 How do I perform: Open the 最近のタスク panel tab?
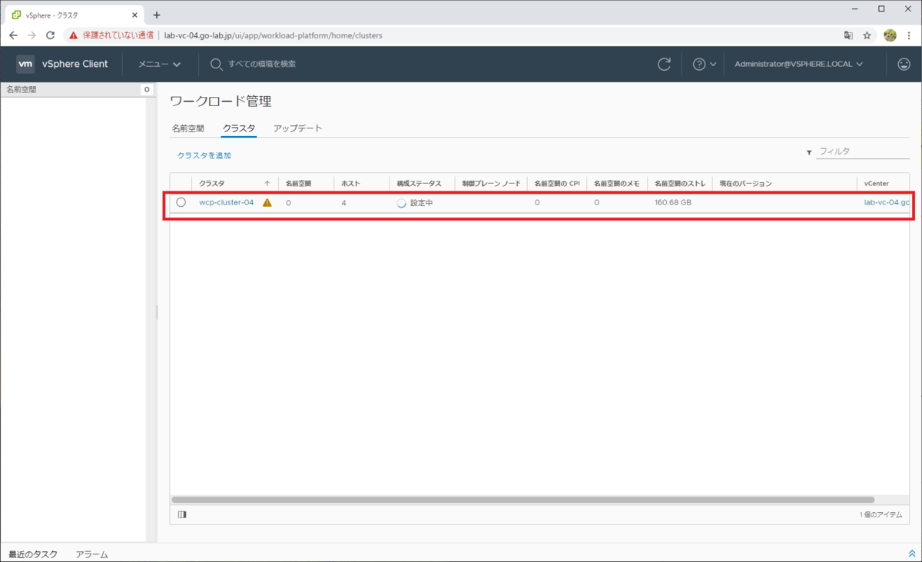point(33,554)
